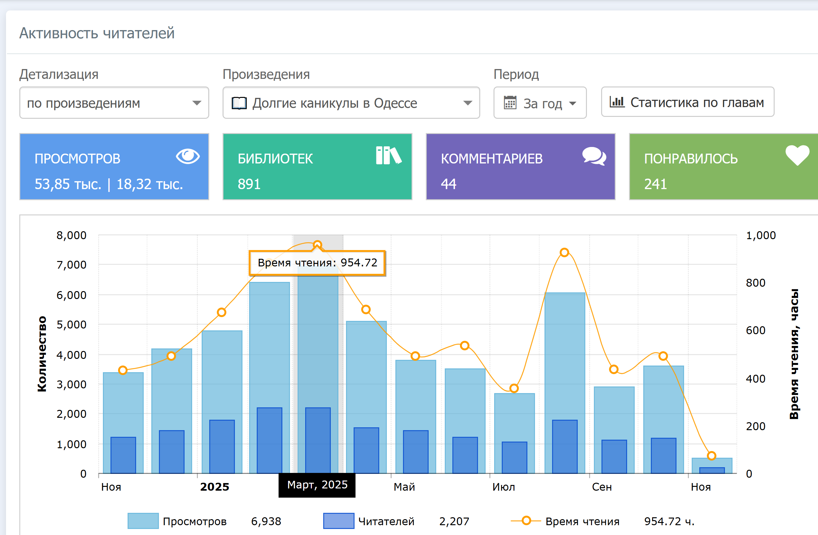Click the eye icon on Просмотров card

pos(188,156)
